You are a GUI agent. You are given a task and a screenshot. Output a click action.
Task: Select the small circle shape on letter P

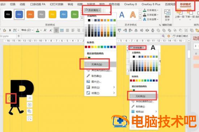click(10, 98)
